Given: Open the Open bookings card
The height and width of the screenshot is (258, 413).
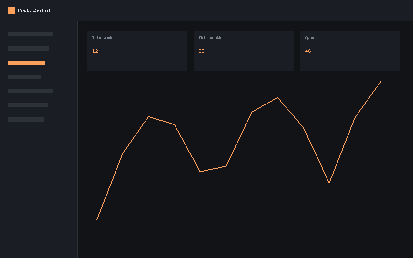Looking at the screenshot, I should pos(350,51).
